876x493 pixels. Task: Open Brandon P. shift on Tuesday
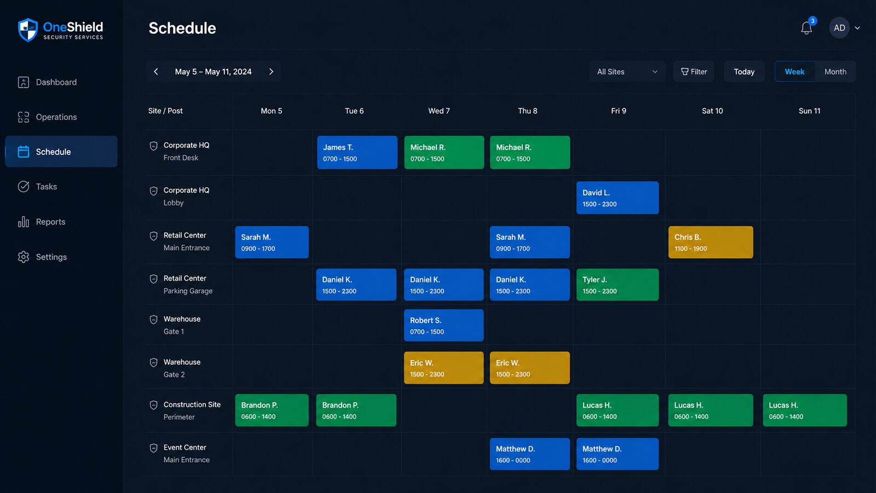click(x=356, y=410)
